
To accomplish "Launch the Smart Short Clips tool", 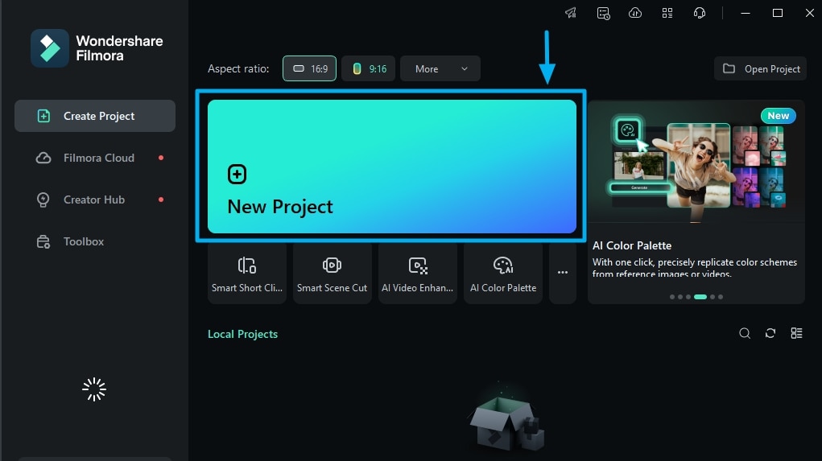I will coord(247,274).
